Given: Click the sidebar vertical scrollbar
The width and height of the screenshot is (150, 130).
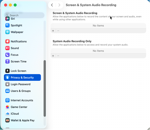Looking at the screenshot, I should pos(45,88).
